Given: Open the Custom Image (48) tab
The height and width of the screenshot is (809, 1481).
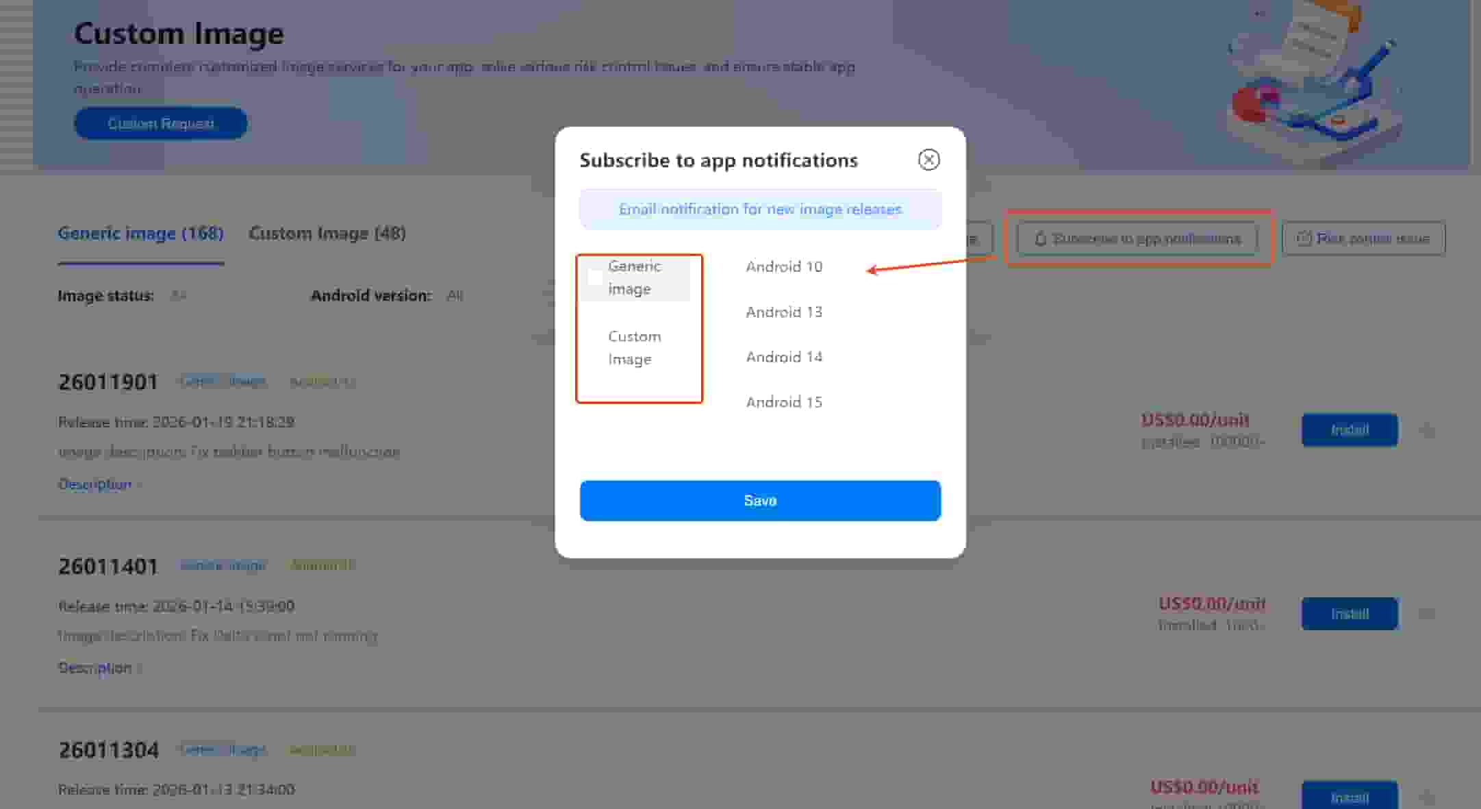Looking at the screenshot, I should click(327, 234).
